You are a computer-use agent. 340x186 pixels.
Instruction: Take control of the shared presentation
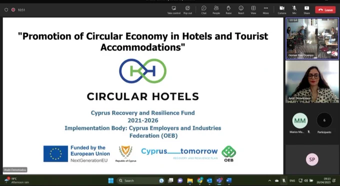(x=173, y=10)
